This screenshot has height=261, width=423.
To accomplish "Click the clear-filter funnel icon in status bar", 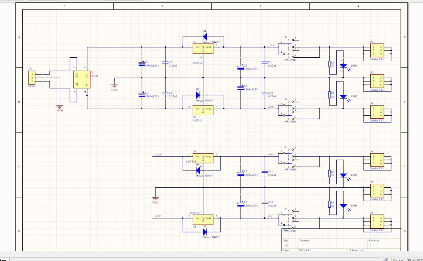I will click(x=400, y=260).
